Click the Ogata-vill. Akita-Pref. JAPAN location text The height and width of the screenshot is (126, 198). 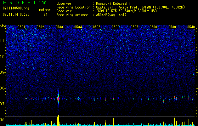(140, 7)
